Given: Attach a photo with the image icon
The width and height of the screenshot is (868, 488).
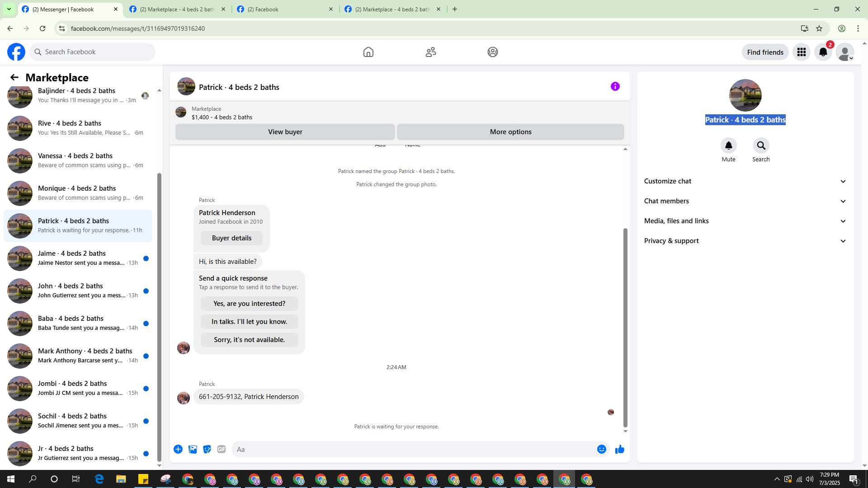Looking at the screenshot, I should coord(193,449).
